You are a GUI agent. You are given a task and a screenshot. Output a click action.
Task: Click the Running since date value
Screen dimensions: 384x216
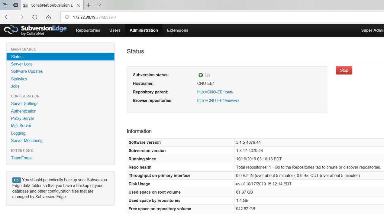[259, 159]
